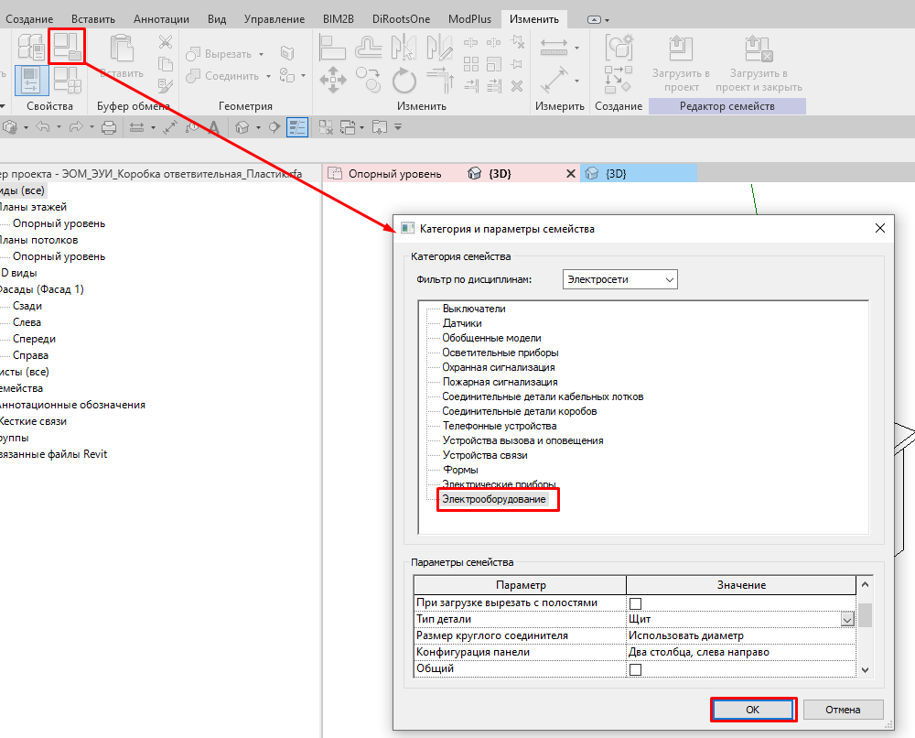Select Mirror - Pick Axis tool
Viewport: 915px width, 738px height.
tap(404, 48)
